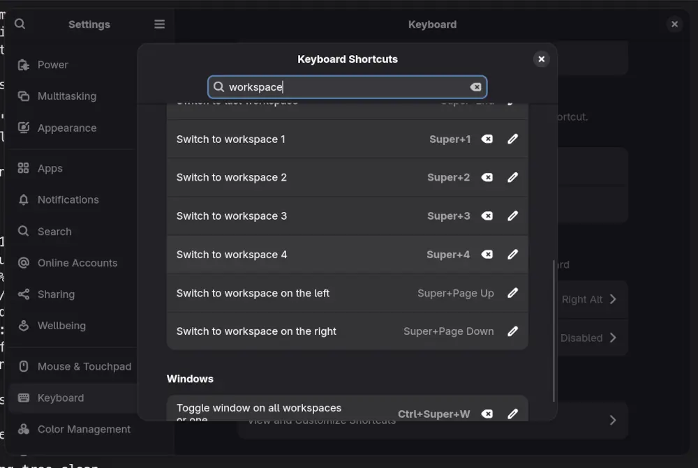This screenshot has width=698, height=468.
Task: Click the Color Management icon
Action: (x=24, y=430)
